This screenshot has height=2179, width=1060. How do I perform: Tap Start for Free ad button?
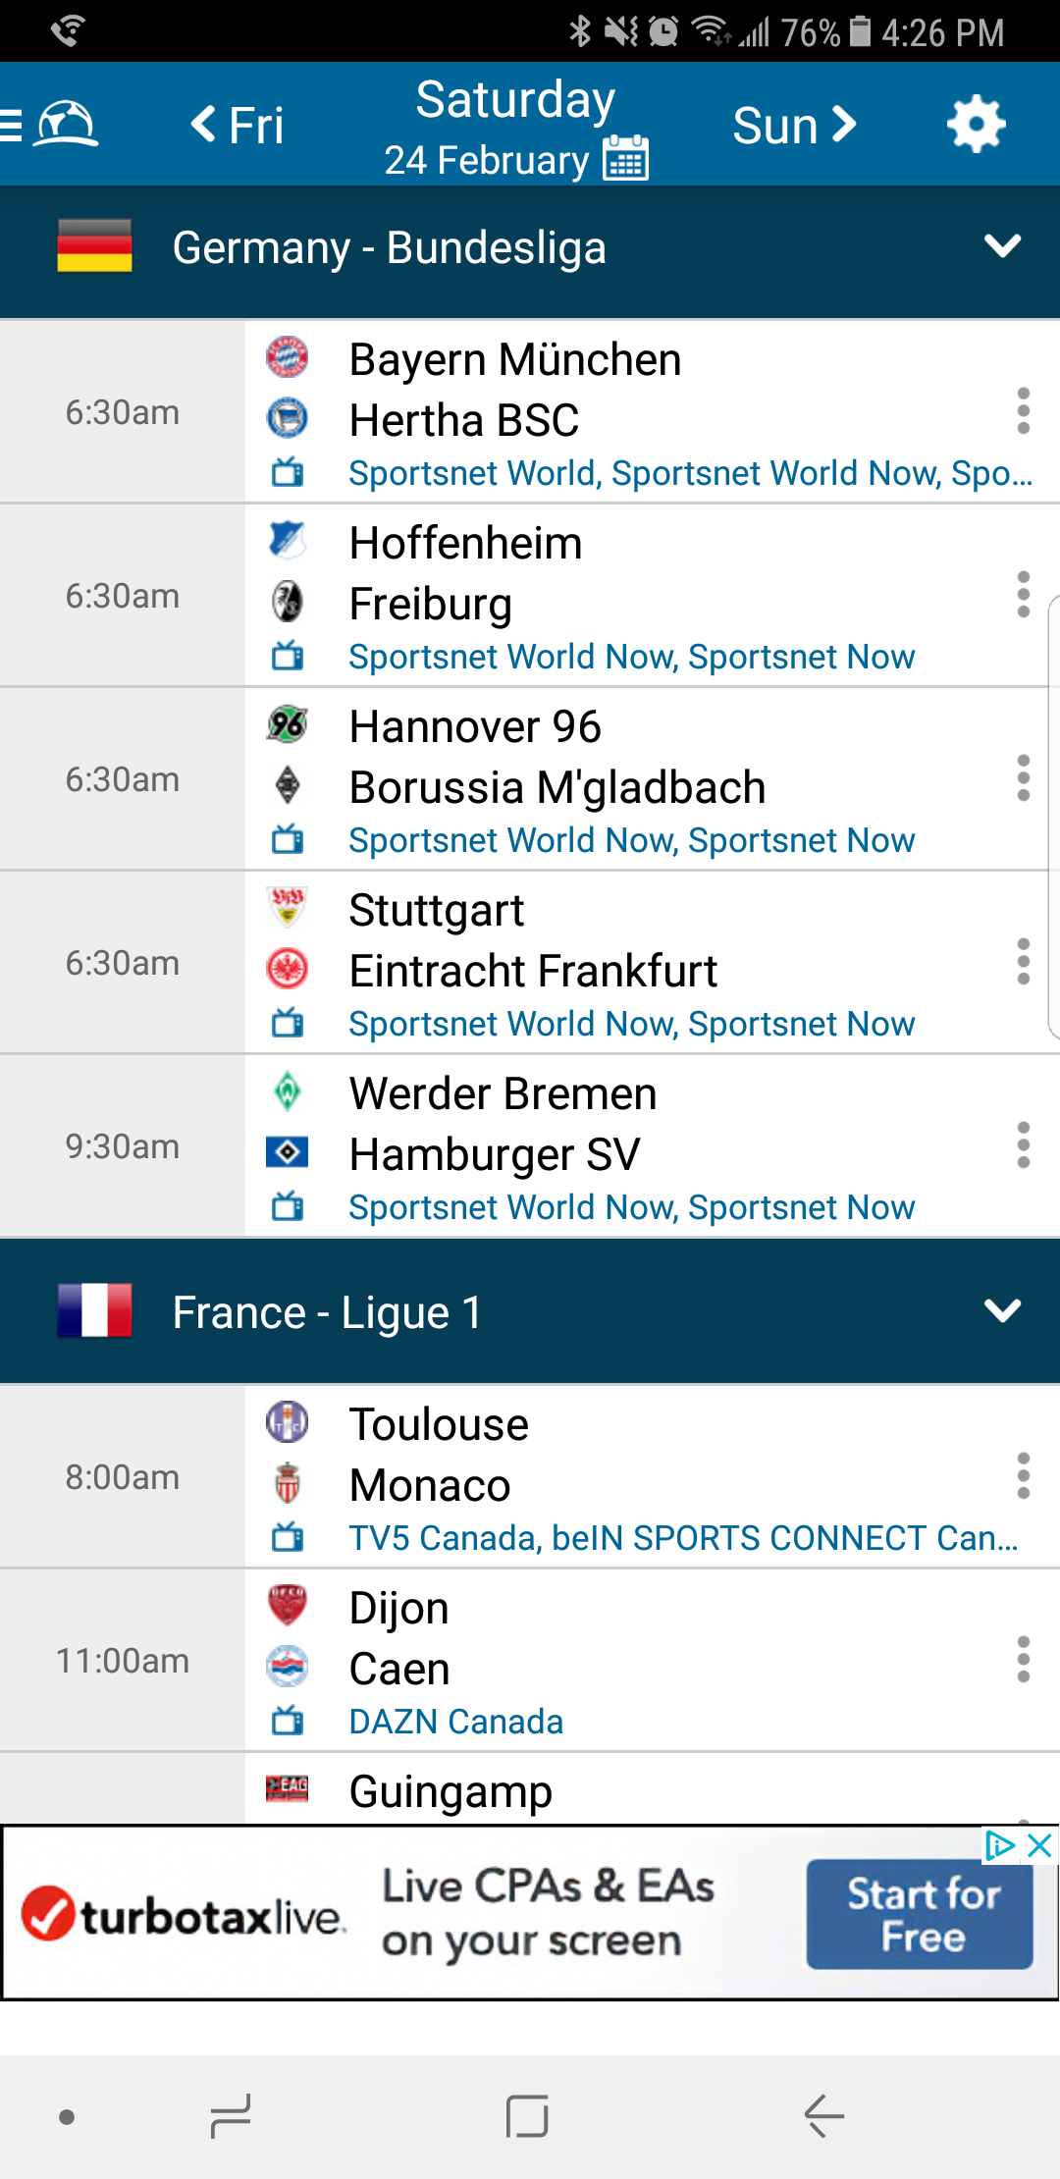point(920,1915)
